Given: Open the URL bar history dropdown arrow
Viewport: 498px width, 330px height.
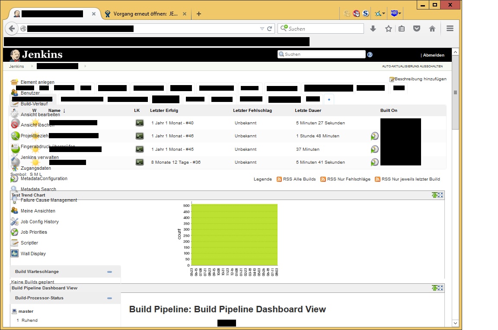Looking at the screenshot, I should (x=262, y=29).
